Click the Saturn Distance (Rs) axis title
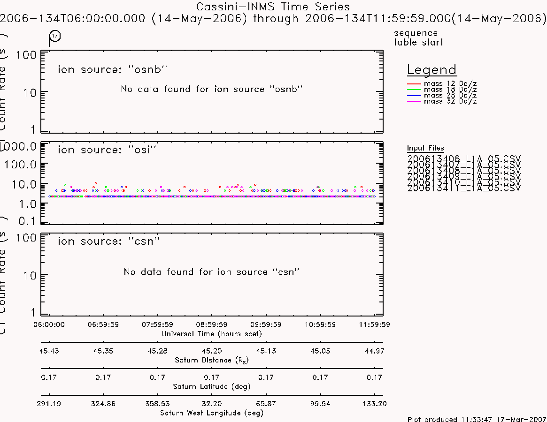The image size is (547, 422). click(x=211, y=360)
